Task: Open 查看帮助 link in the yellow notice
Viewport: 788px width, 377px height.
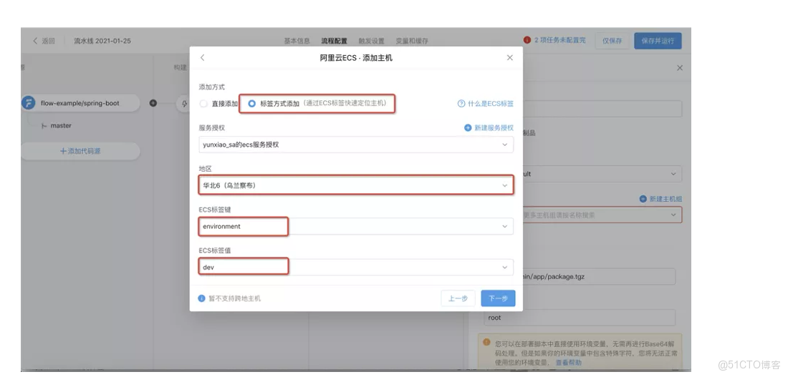Action: point(568,363)
